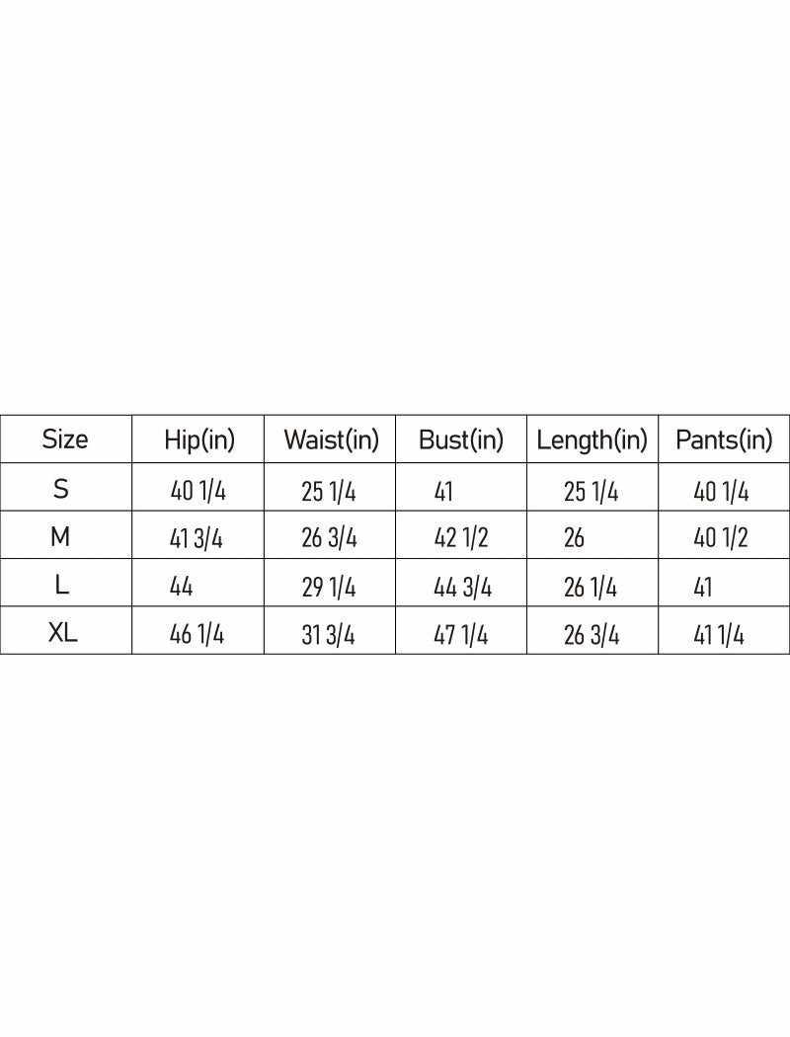Select the Pants(in) header cell

(724, 440)
